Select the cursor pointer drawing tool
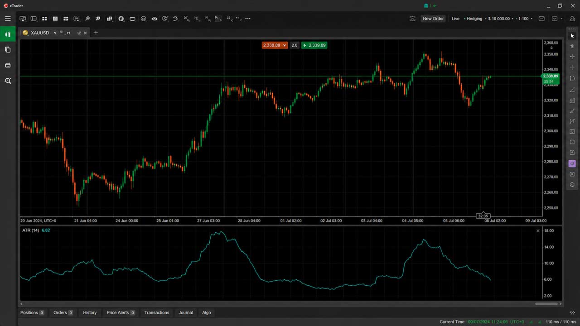This screenshot has height=326, width=580. click(x=572, y=36)
